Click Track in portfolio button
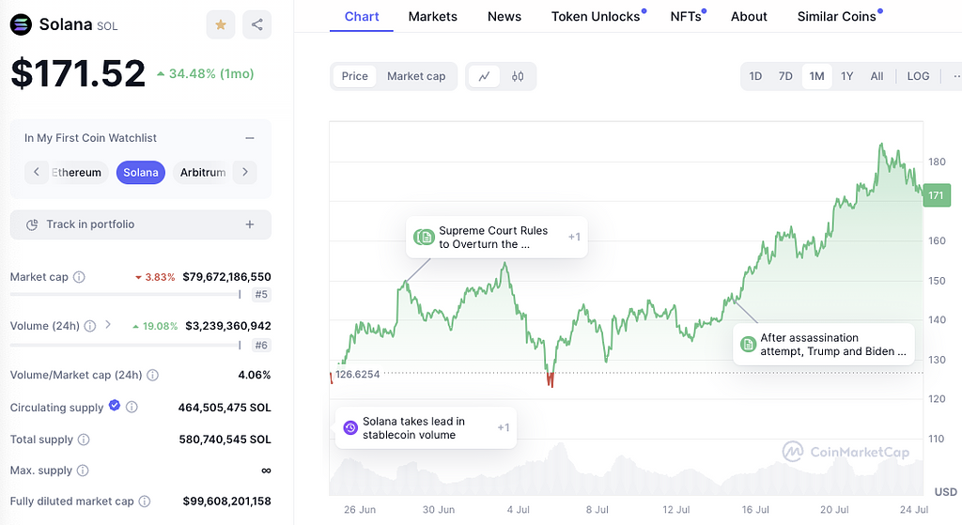This screenshot has width=962, height=525. point(141,224)
